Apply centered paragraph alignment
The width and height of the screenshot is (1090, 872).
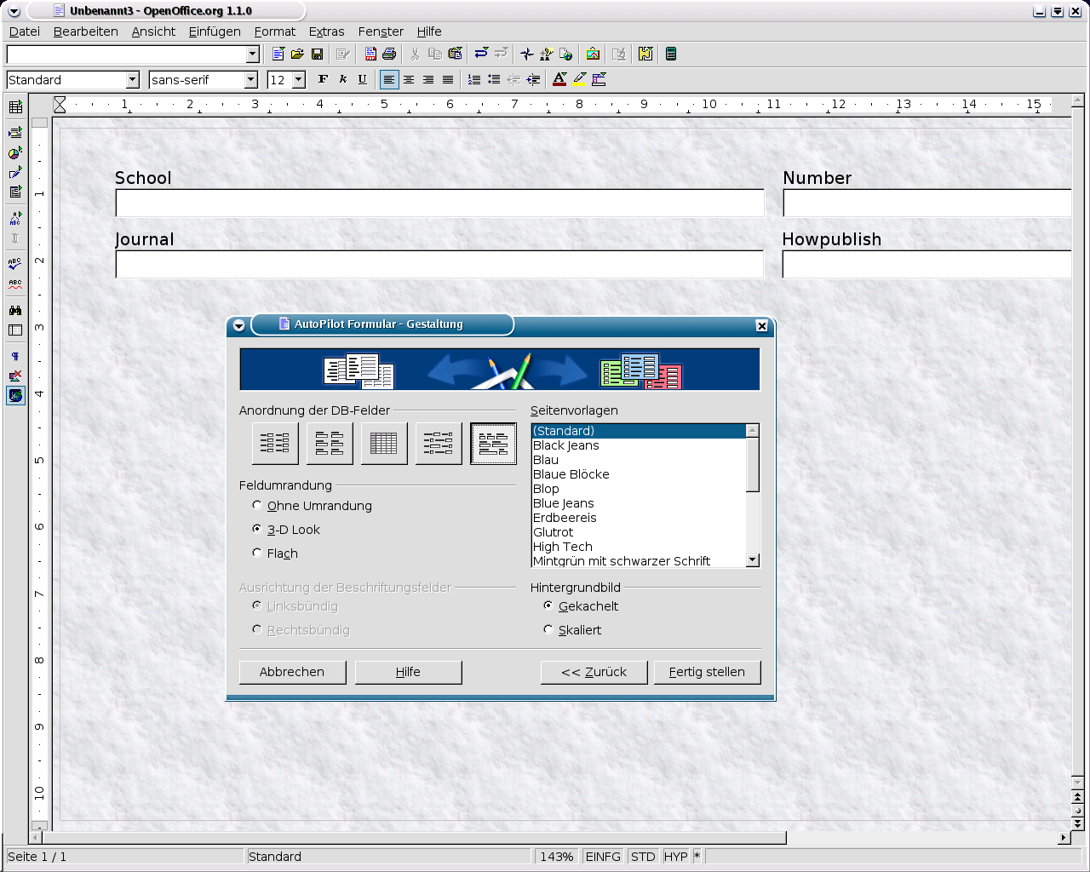(x=409, y=79)
